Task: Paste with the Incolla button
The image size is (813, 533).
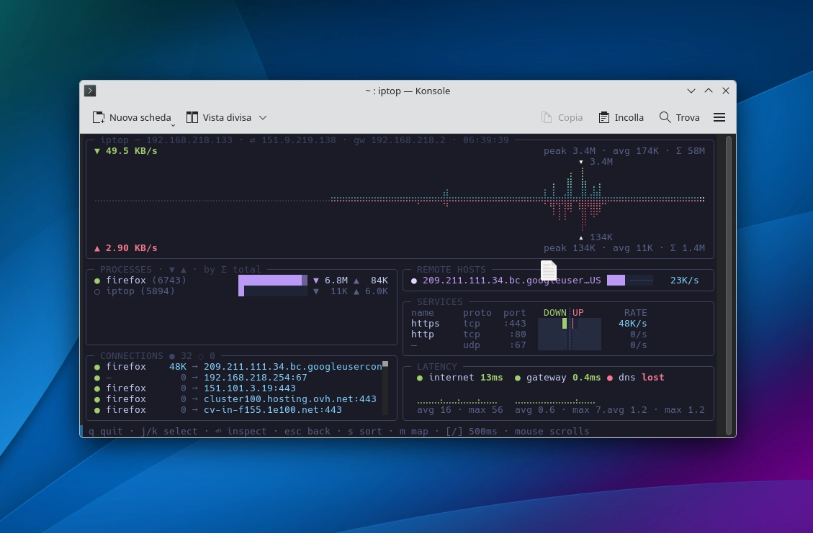Action: 621,117
